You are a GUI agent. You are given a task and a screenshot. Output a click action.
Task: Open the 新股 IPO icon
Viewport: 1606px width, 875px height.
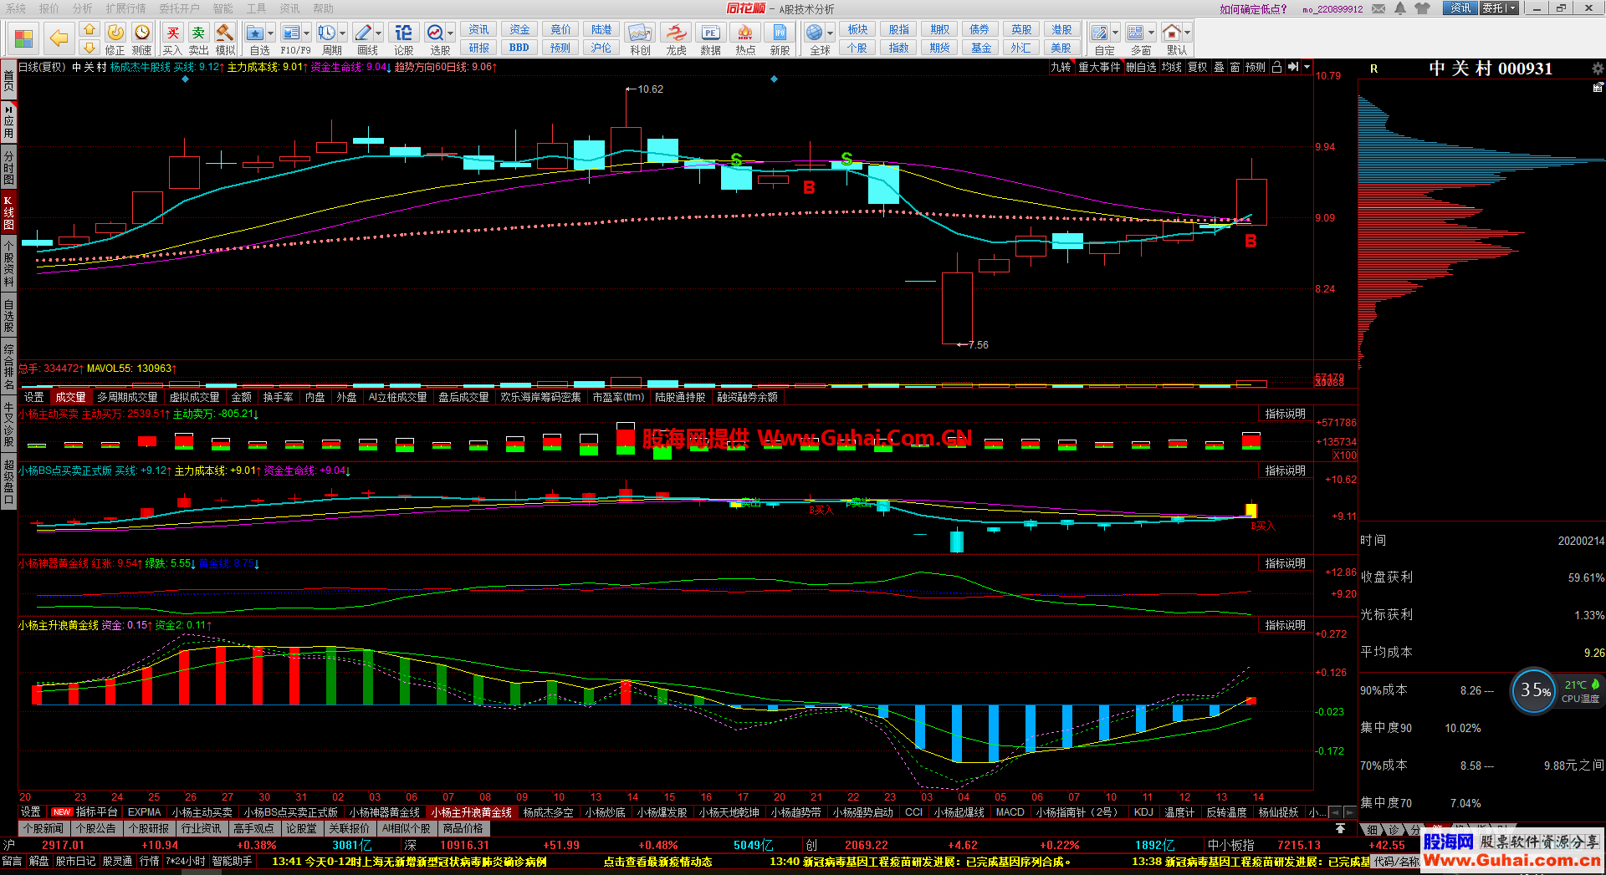[x=780, y=33]
